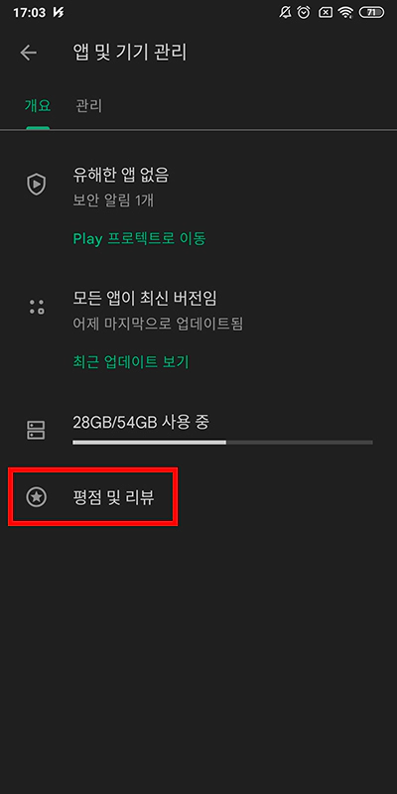Tap 28GB/54GB 사용 중 storage text
397x794 pixels.
141,422
